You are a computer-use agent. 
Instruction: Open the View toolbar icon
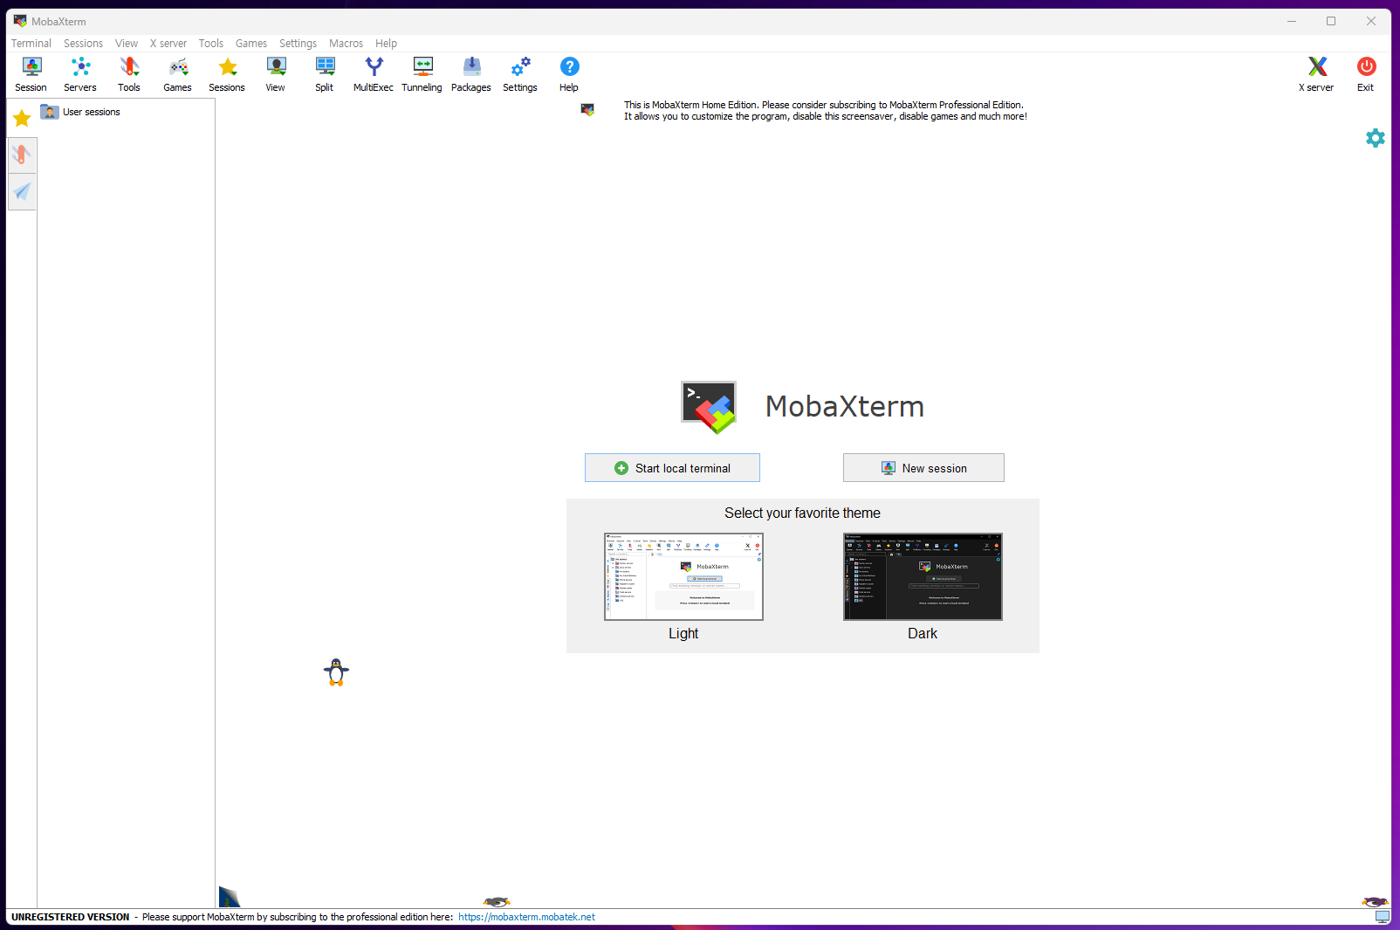(x=276, y=74)
